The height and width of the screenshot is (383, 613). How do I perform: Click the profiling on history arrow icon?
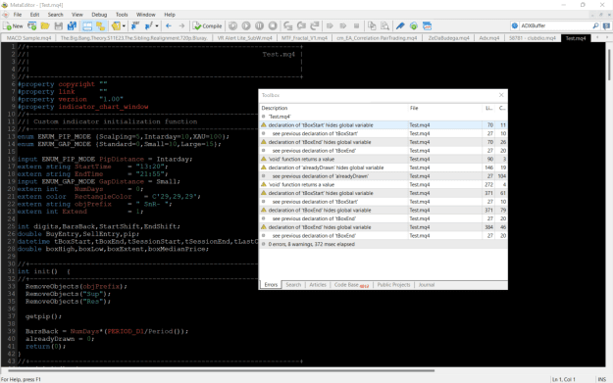pyautogui.click(x=343, y=26)
